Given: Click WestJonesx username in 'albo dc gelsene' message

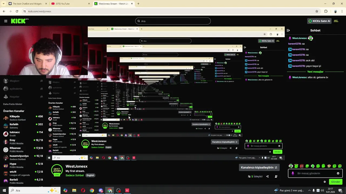Looking at the screenshot, I should (x=300, y=77).
